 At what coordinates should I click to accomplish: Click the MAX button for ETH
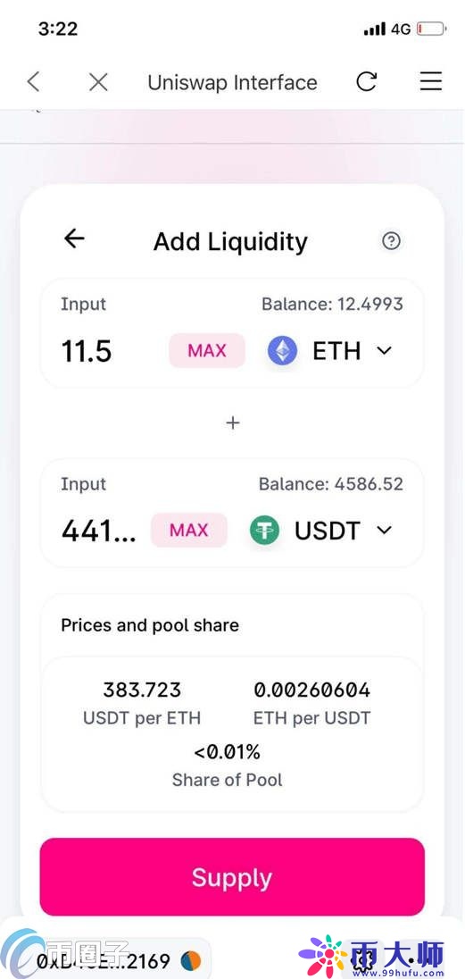point(207,351)
